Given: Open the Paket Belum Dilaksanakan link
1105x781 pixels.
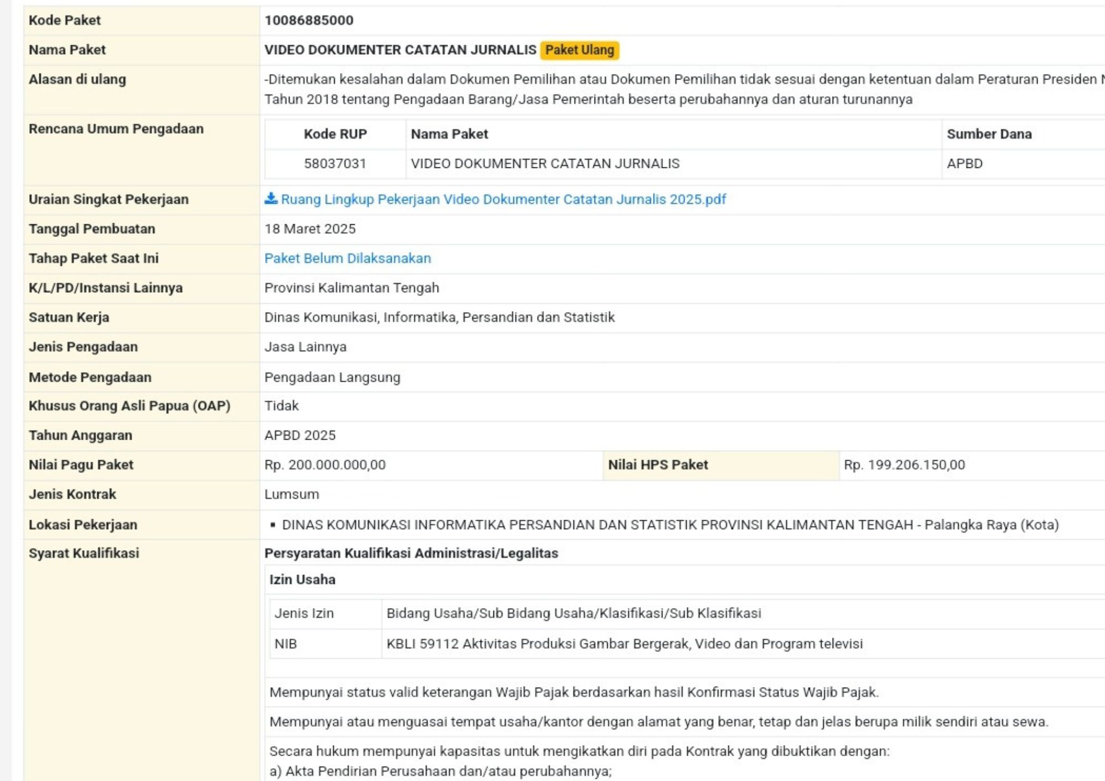Looking at the screenshot, I should [348, 258].
